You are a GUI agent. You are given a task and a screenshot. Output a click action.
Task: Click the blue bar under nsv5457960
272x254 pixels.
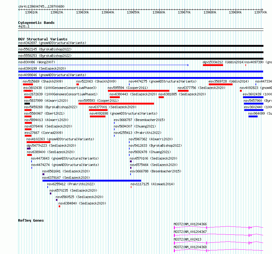[254, 104]
